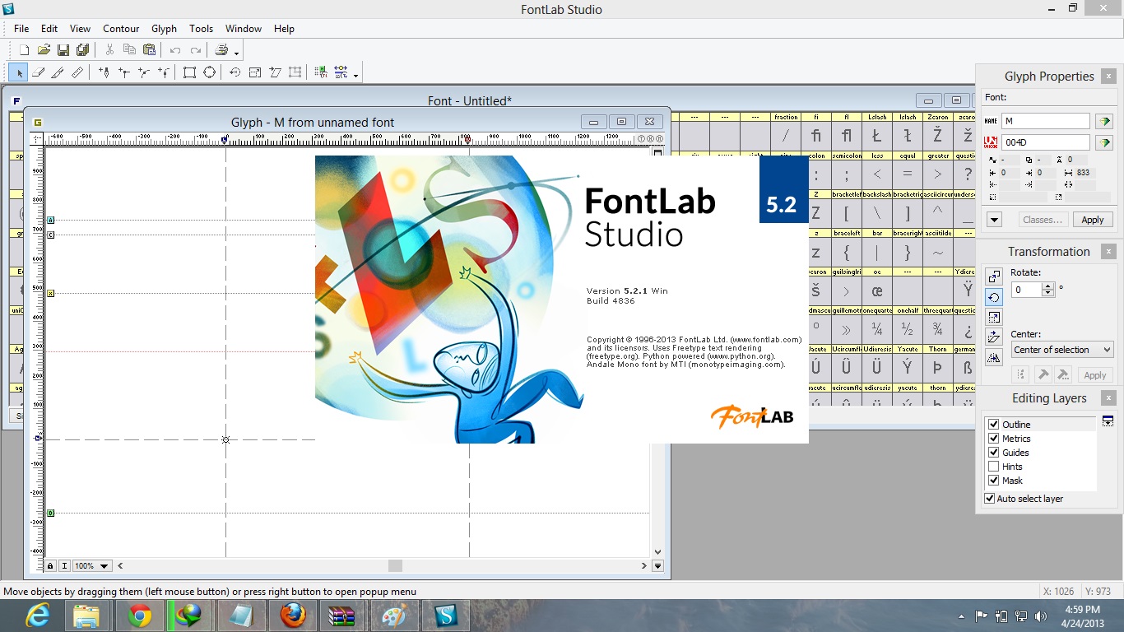Open Editing Layers panel options menu icon
Image resolution: width=1124 pixels, height=632 pixels.
point(1108,421)
